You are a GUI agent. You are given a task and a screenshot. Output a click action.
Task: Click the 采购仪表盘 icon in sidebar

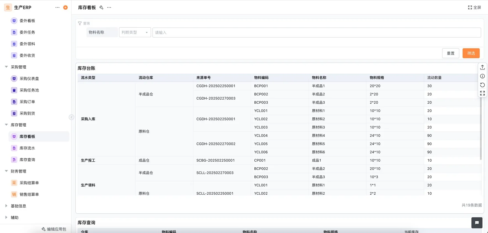point(14,79)
